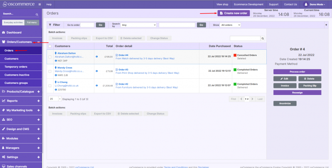Click the document icon next to Order #3
332x168 pixels.
point(117,69)
